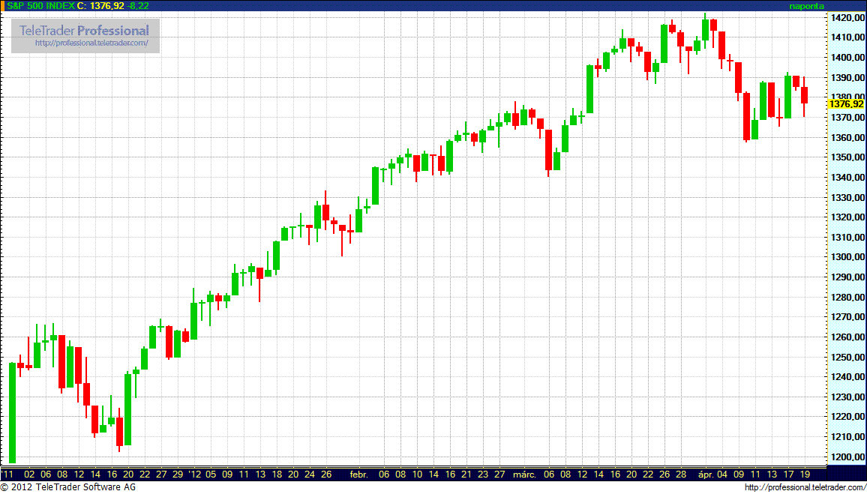
Task: Click the 28 date label on time axis
Action: point(681,474)
